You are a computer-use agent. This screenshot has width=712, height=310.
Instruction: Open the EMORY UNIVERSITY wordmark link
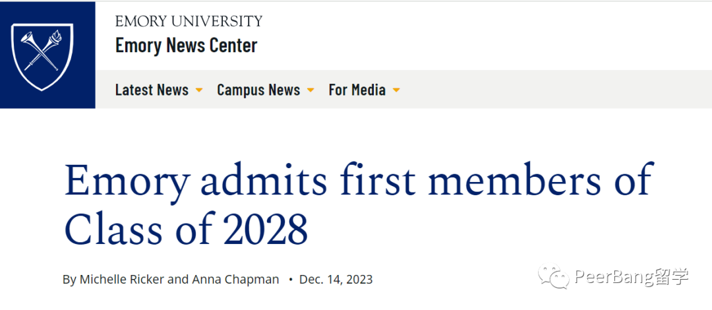[x=189, y=21]
